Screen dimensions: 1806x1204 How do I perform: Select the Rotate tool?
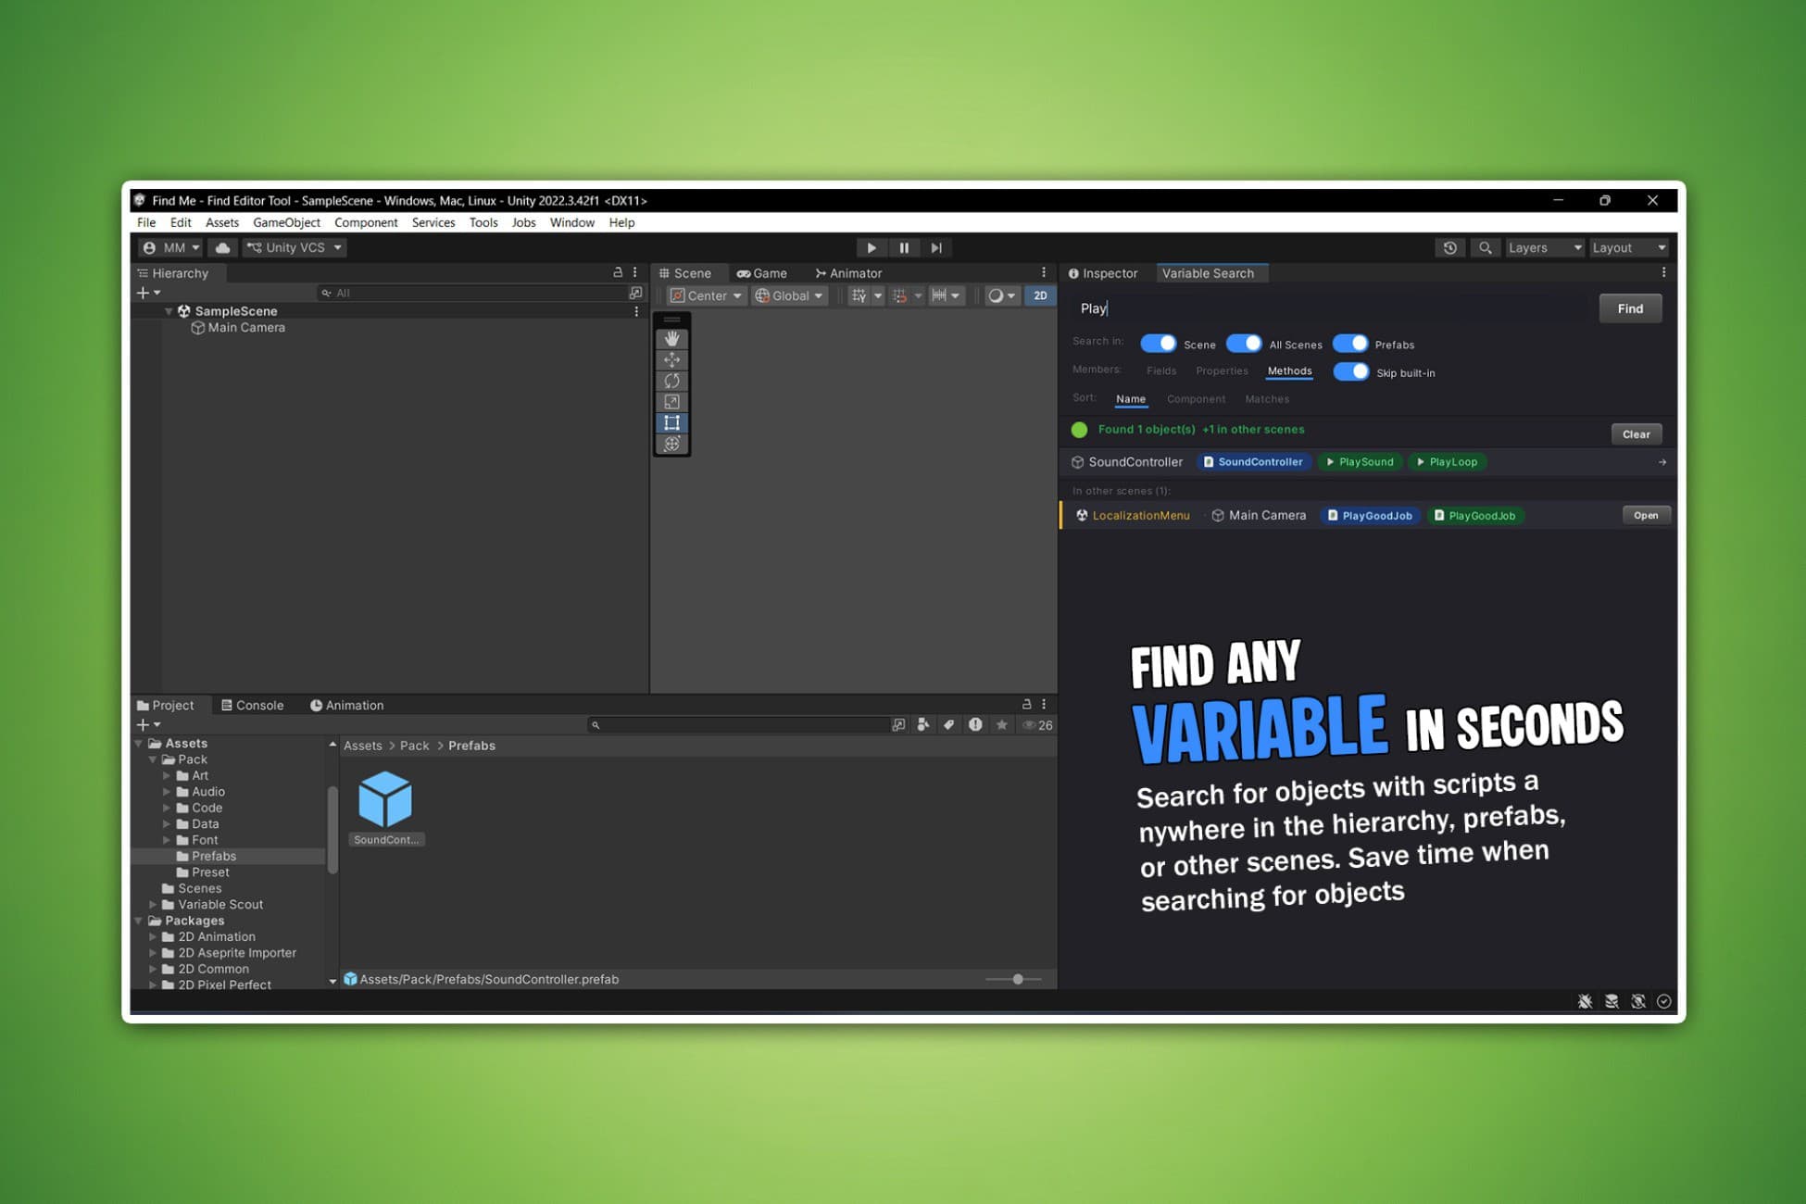click(x=672, y=381)
